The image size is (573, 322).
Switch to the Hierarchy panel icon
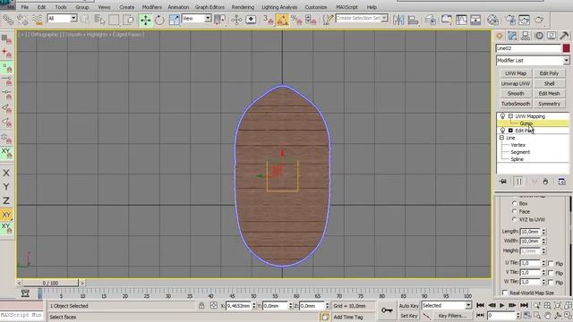pos(526,36)
